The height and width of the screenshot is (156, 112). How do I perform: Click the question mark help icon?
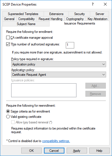pos(93,4)
